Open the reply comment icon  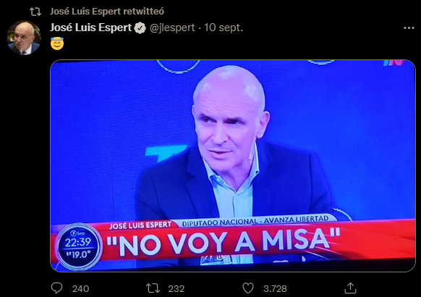click(56, 288)
